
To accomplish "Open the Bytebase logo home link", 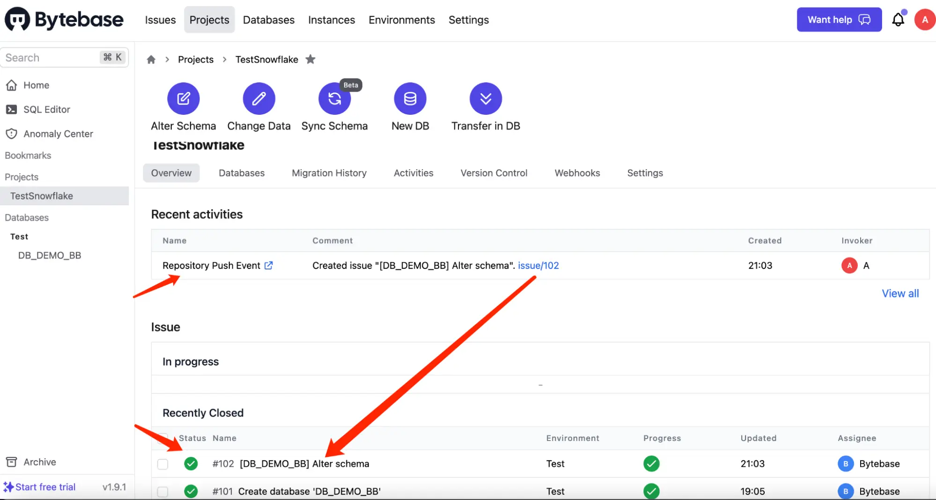I will (x=64, y=20).
